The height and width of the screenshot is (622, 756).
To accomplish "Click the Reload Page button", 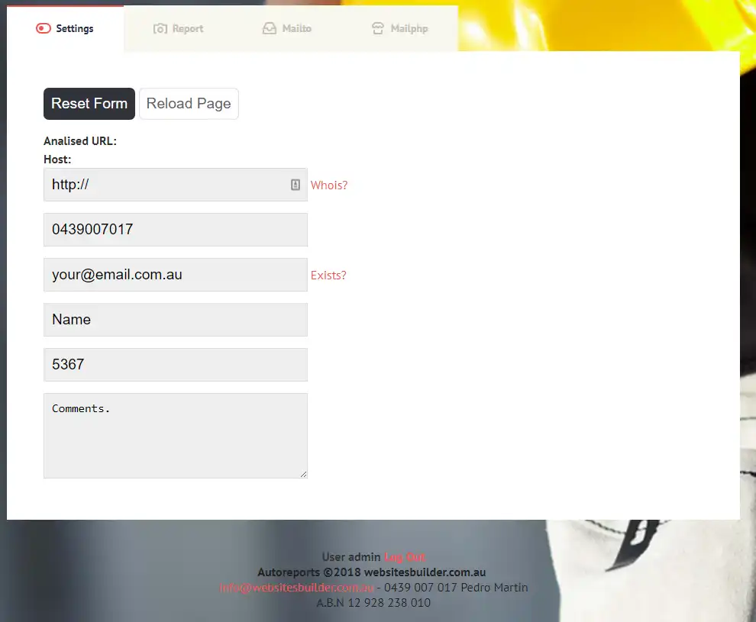I will (x=189, y=104).
